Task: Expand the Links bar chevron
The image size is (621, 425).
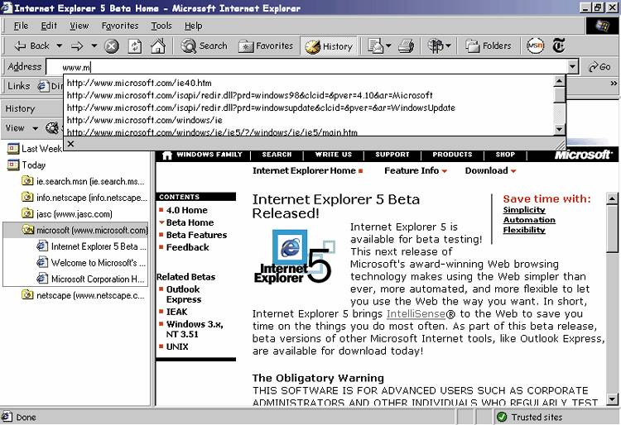Action: click(x=614, y=84)
